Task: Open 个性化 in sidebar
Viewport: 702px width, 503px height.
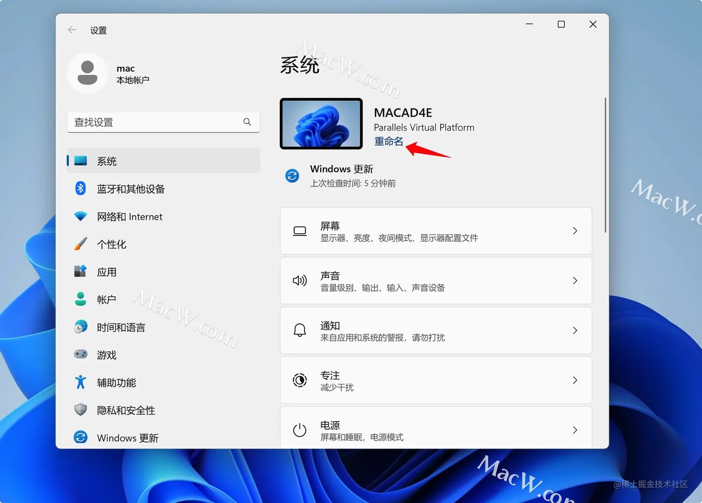Action: (x=163, y=244)
